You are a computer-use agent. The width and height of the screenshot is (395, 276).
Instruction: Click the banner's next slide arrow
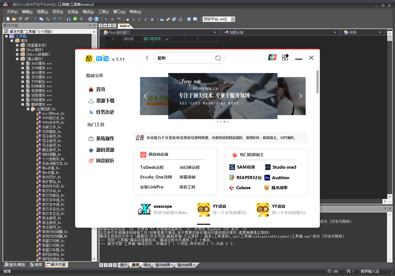[x=301, y=96]
